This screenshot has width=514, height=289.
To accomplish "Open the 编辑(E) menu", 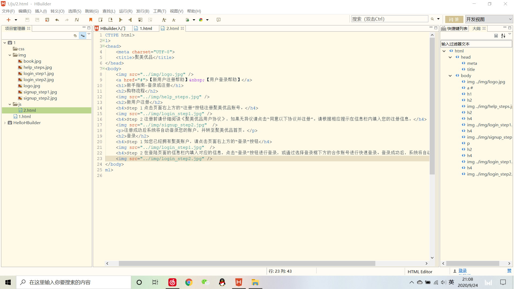I will point(25,11).
